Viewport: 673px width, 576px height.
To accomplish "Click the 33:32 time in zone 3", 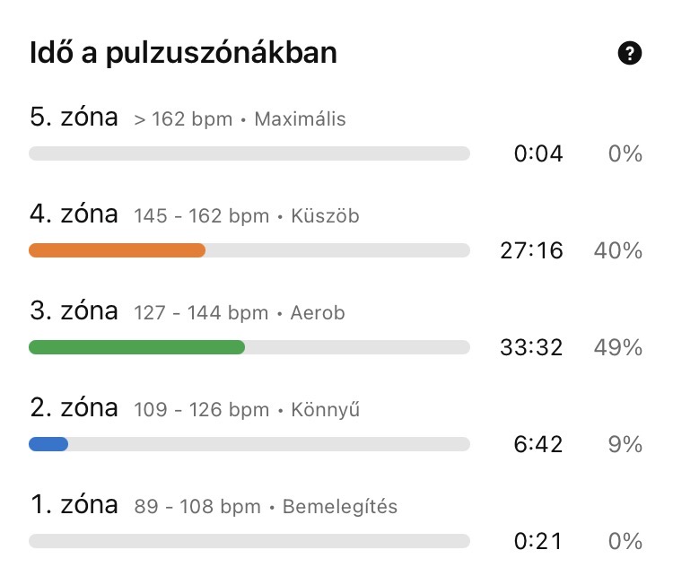I will click(x=531, y=347).
